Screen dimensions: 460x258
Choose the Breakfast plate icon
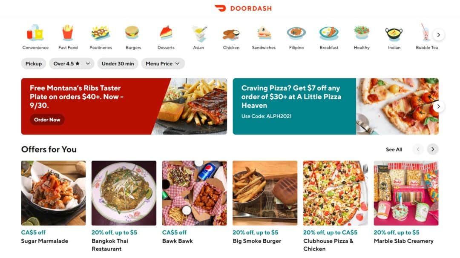[329, 33]
